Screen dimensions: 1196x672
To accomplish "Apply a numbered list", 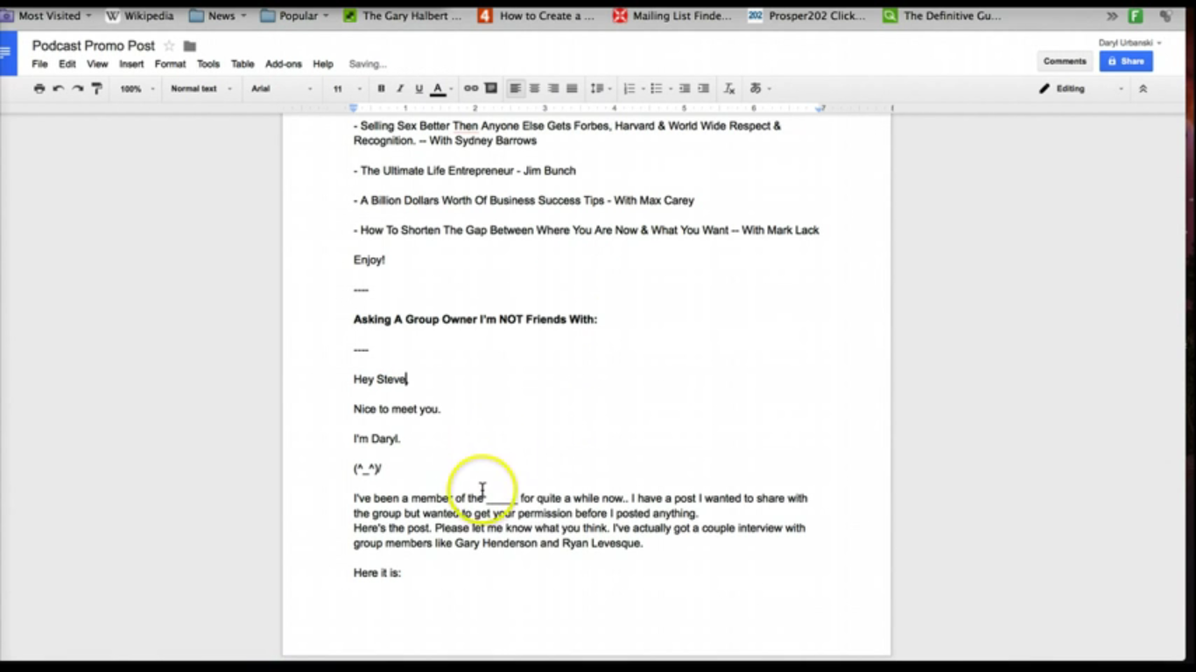I will [632, 88].
